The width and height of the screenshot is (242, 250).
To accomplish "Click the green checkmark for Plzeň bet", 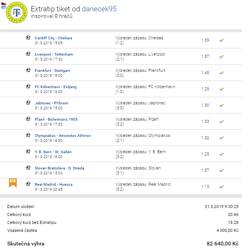I will 222,122.
